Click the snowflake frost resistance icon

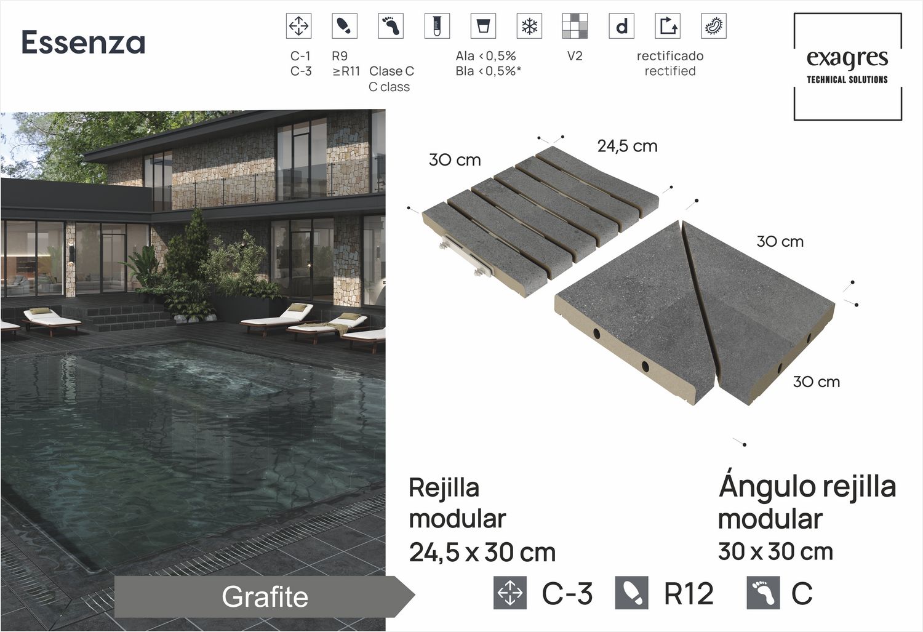529,26
